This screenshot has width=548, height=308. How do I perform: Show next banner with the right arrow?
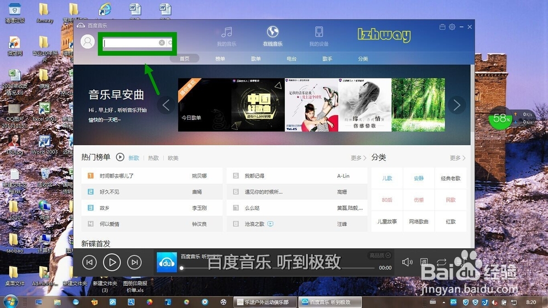click(x=457, y=105)
